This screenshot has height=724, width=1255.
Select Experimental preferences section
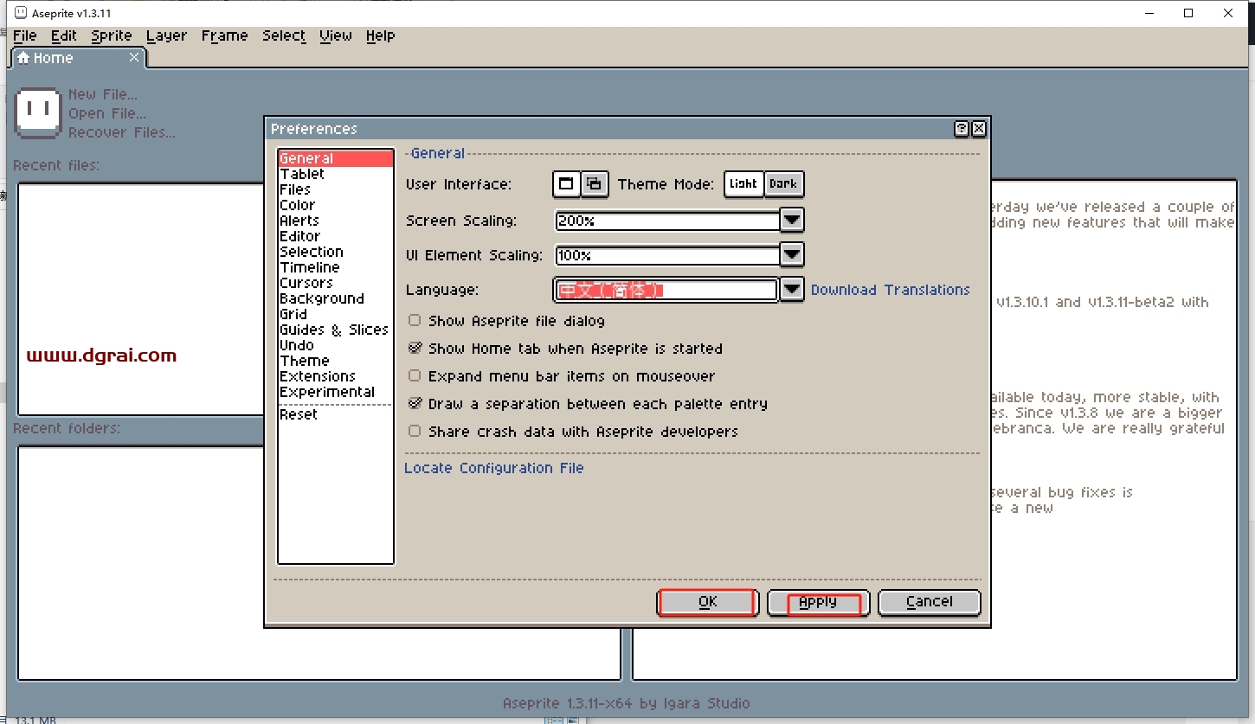click(x=335, y=392)
